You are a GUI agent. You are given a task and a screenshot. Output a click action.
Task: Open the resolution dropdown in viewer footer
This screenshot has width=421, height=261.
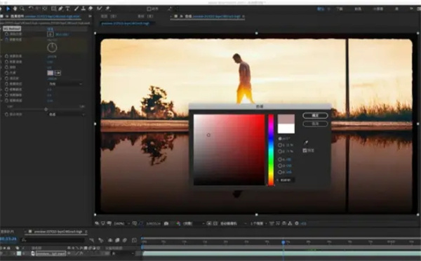pos(194,223)
